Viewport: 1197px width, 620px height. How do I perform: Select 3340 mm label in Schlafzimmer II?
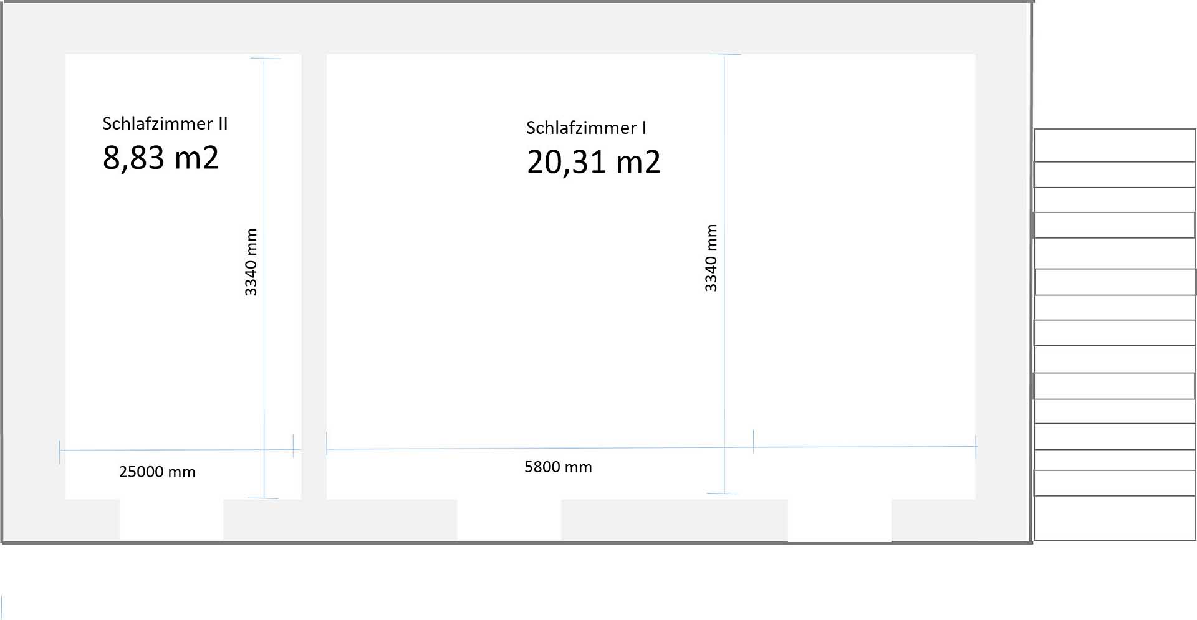[251, 262]
